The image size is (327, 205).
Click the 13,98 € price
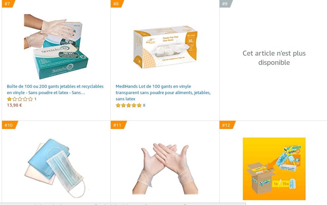pyautogui.click(x=14, y=105)
